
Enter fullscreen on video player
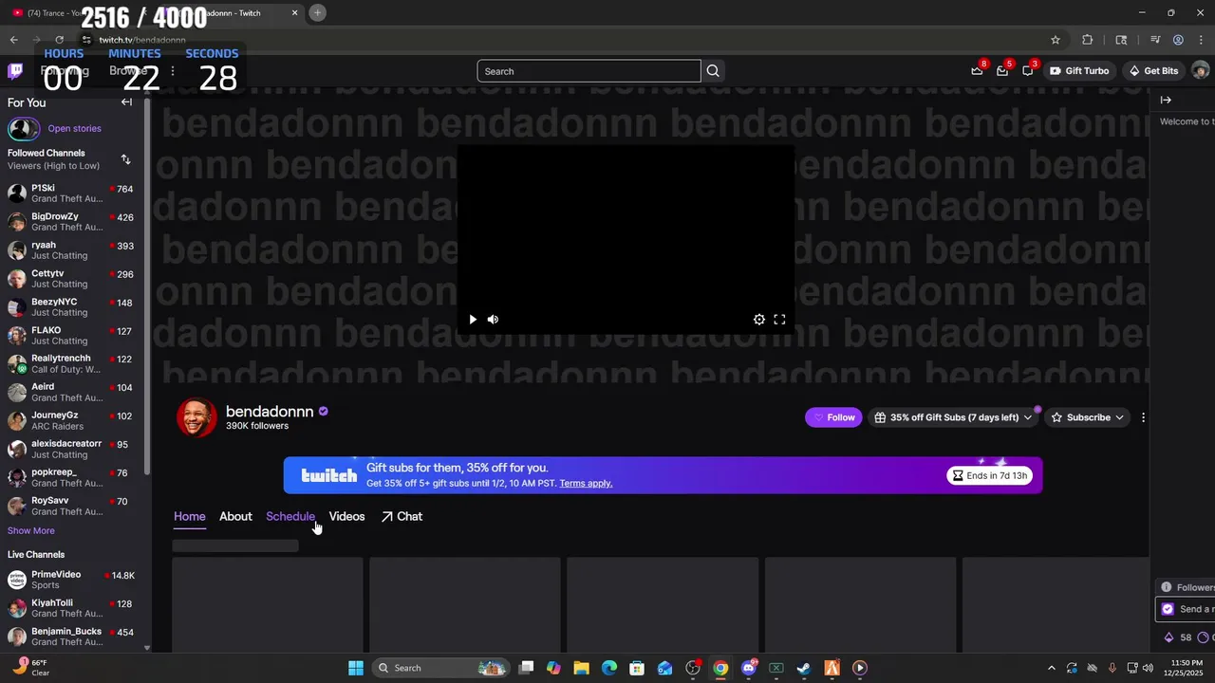click(779, 320)
